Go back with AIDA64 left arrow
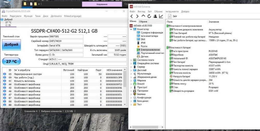Viewport: 260px width, 131px height. [132, 16]
